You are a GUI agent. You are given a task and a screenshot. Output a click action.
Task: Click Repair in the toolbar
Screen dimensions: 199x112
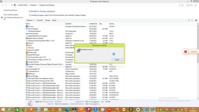click(x=54, y=20)
